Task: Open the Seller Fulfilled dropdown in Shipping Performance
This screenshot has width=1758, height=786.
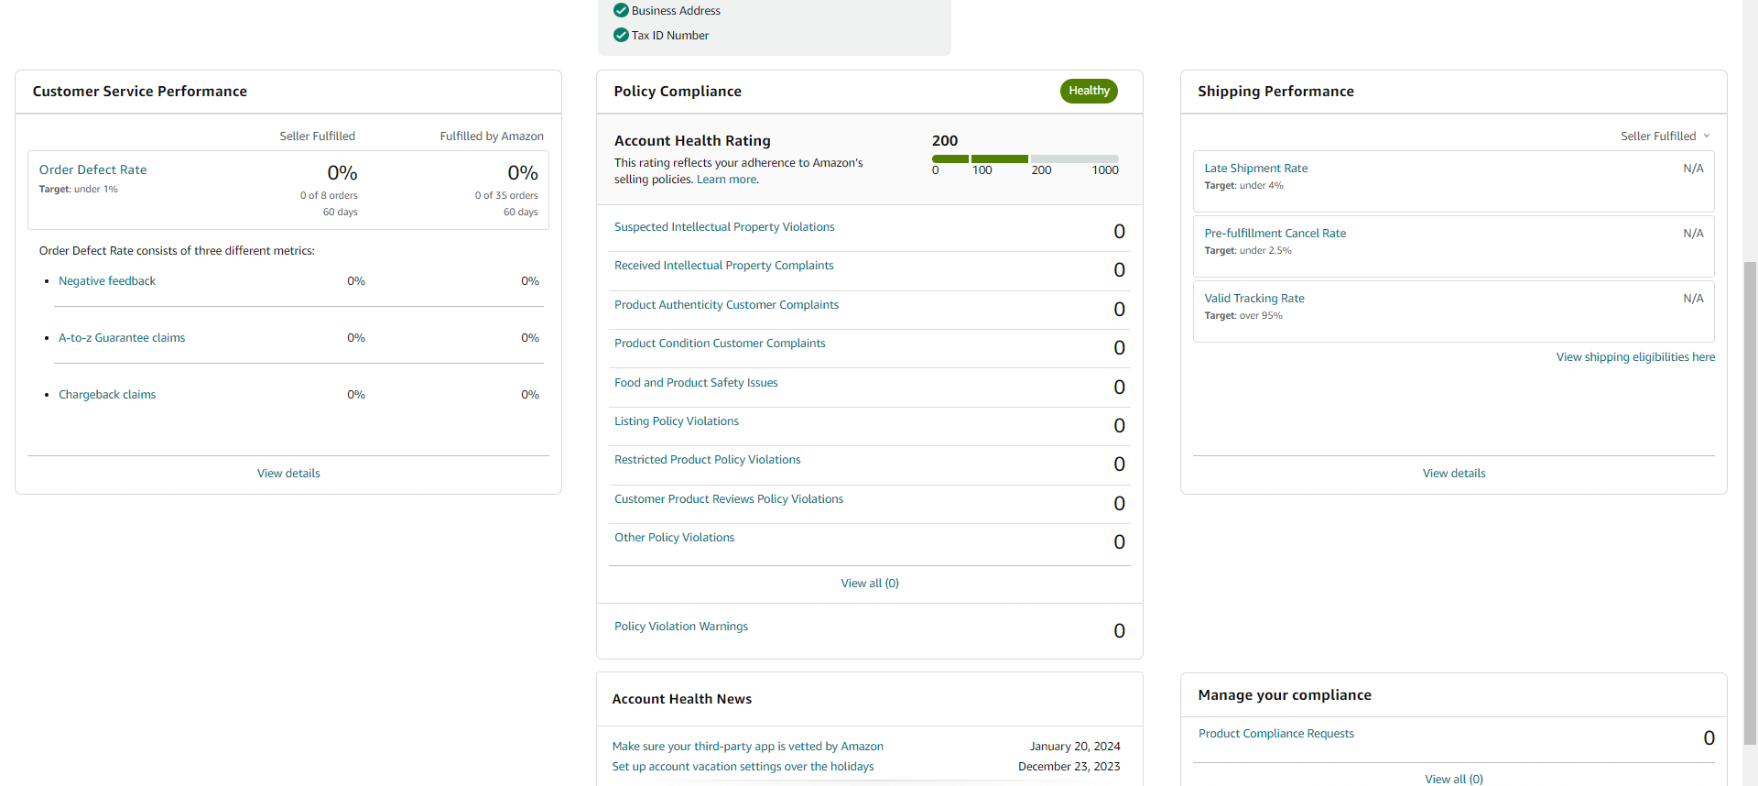Action: 1665,136
